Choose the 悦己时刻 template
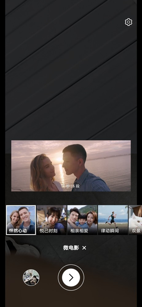 coord(52,220)
